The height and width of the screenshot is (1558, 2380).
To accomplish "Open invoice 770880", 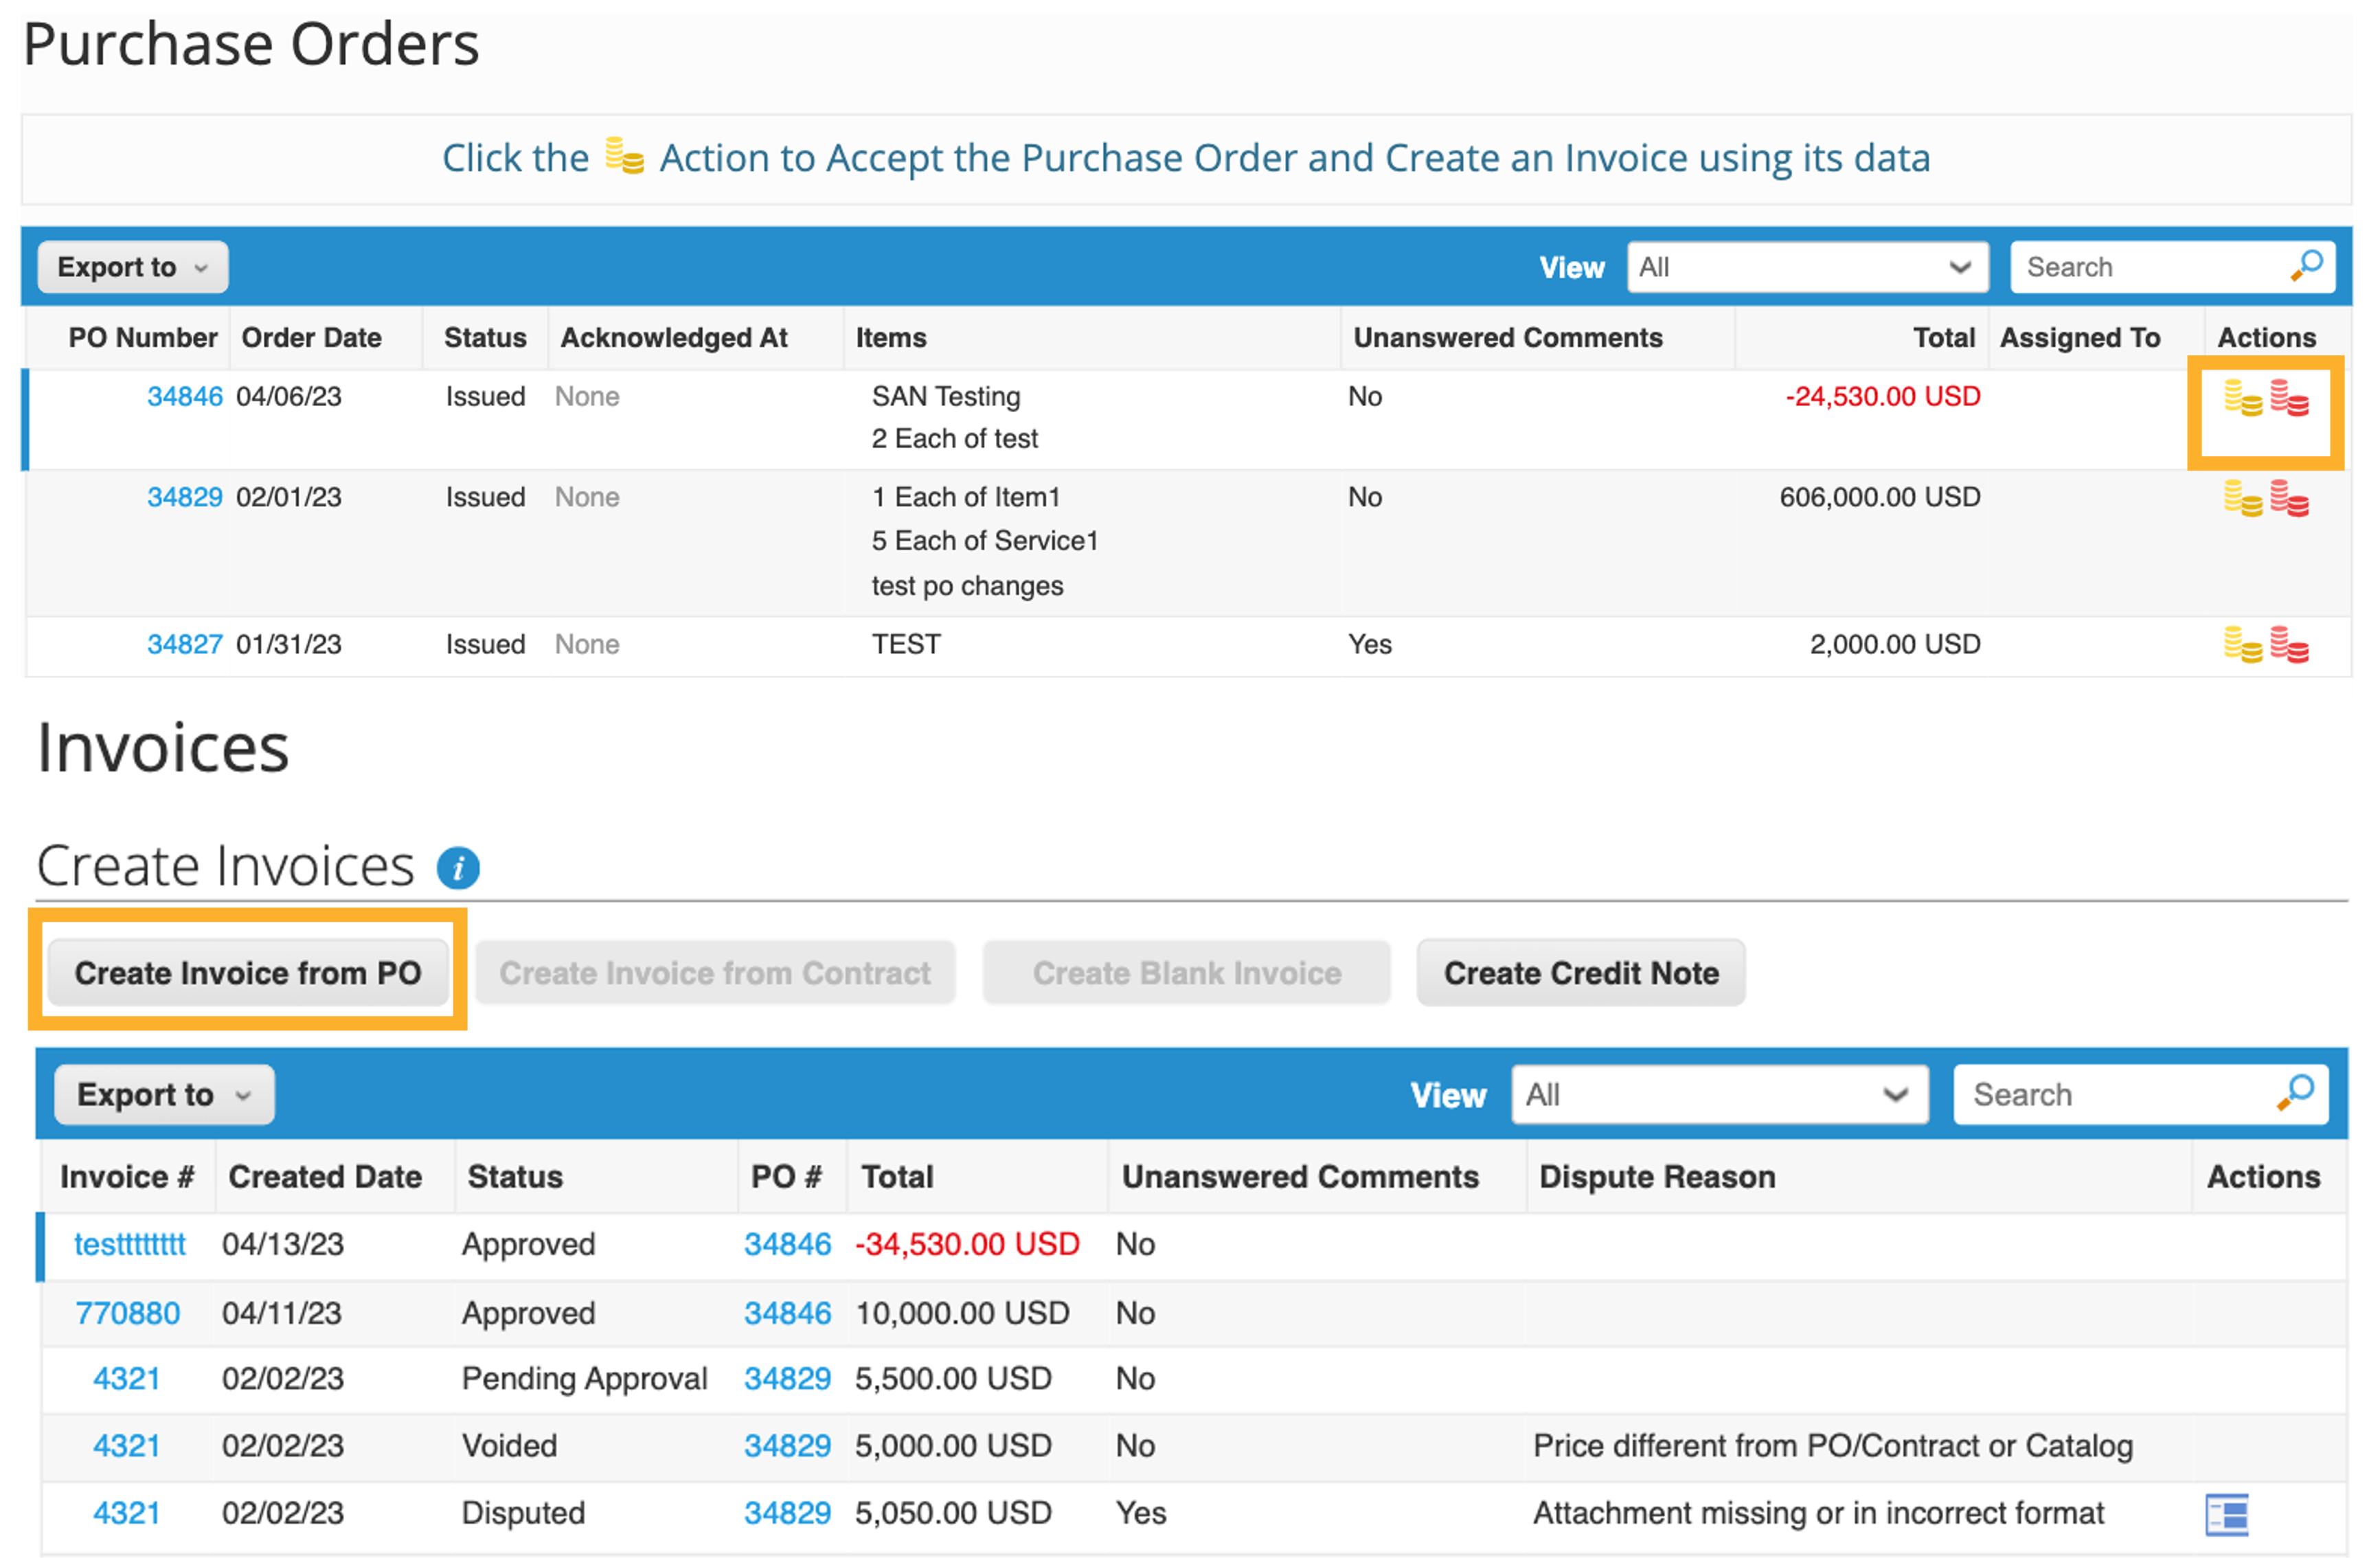I will 128,1312.
